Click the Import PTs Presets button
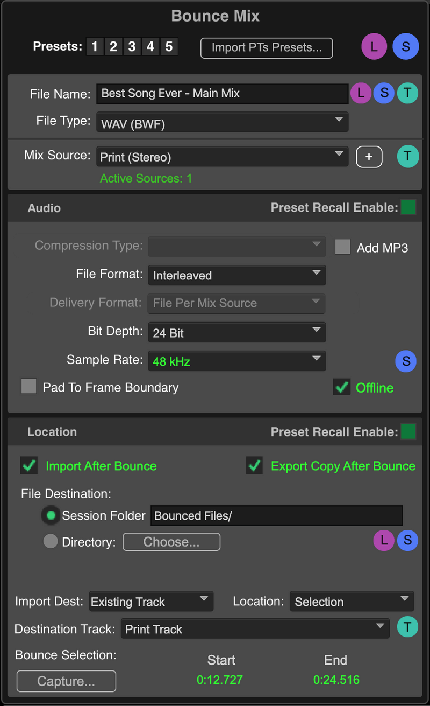The image size is (430, 706). pyautogui.click(x=266, y=48)
